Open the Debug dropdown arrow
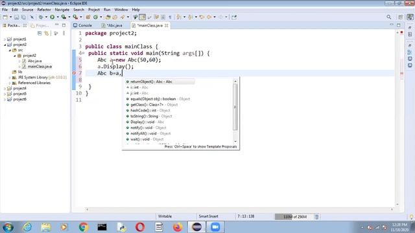The image size is (415, 233). click(46, 17)
